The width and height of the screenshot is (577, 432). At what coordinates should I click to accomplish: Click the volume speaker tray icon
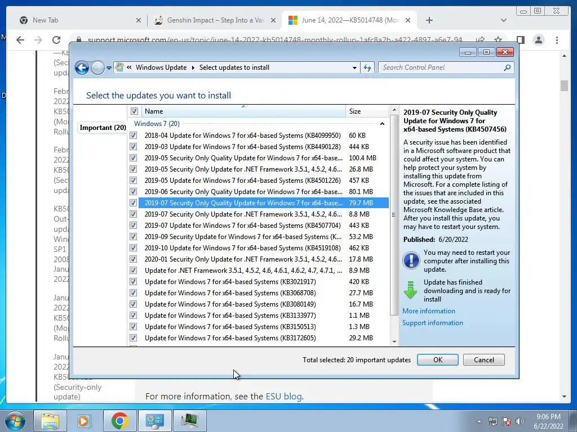[x=520, y=421]
